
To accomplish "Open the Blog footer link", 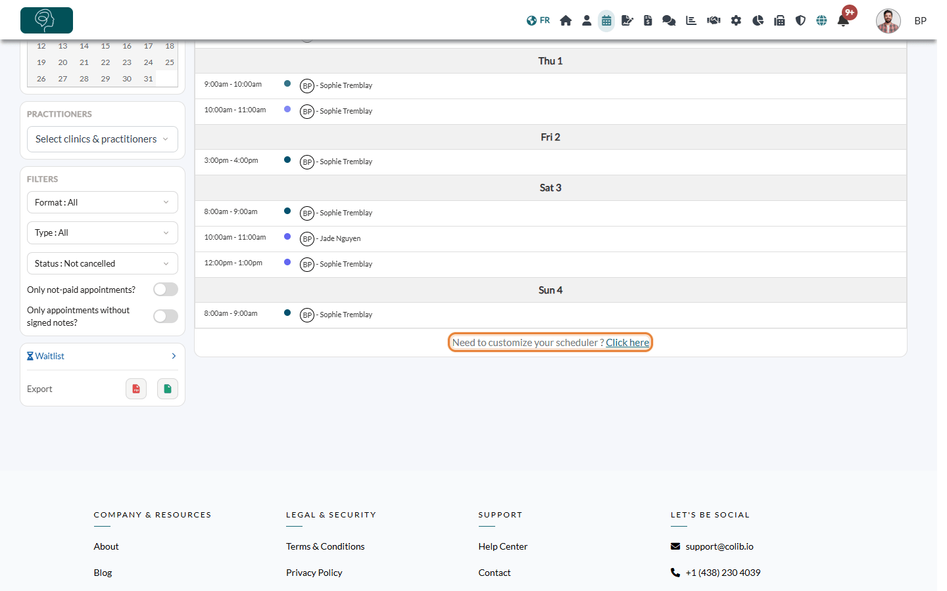I will point(103,573).
